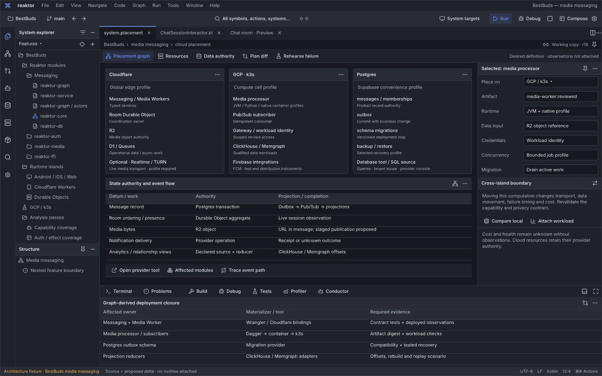Click the Artifact media-worker:reviewed field
This screenshot has width=602, height=376.
[x=560, y=97]
